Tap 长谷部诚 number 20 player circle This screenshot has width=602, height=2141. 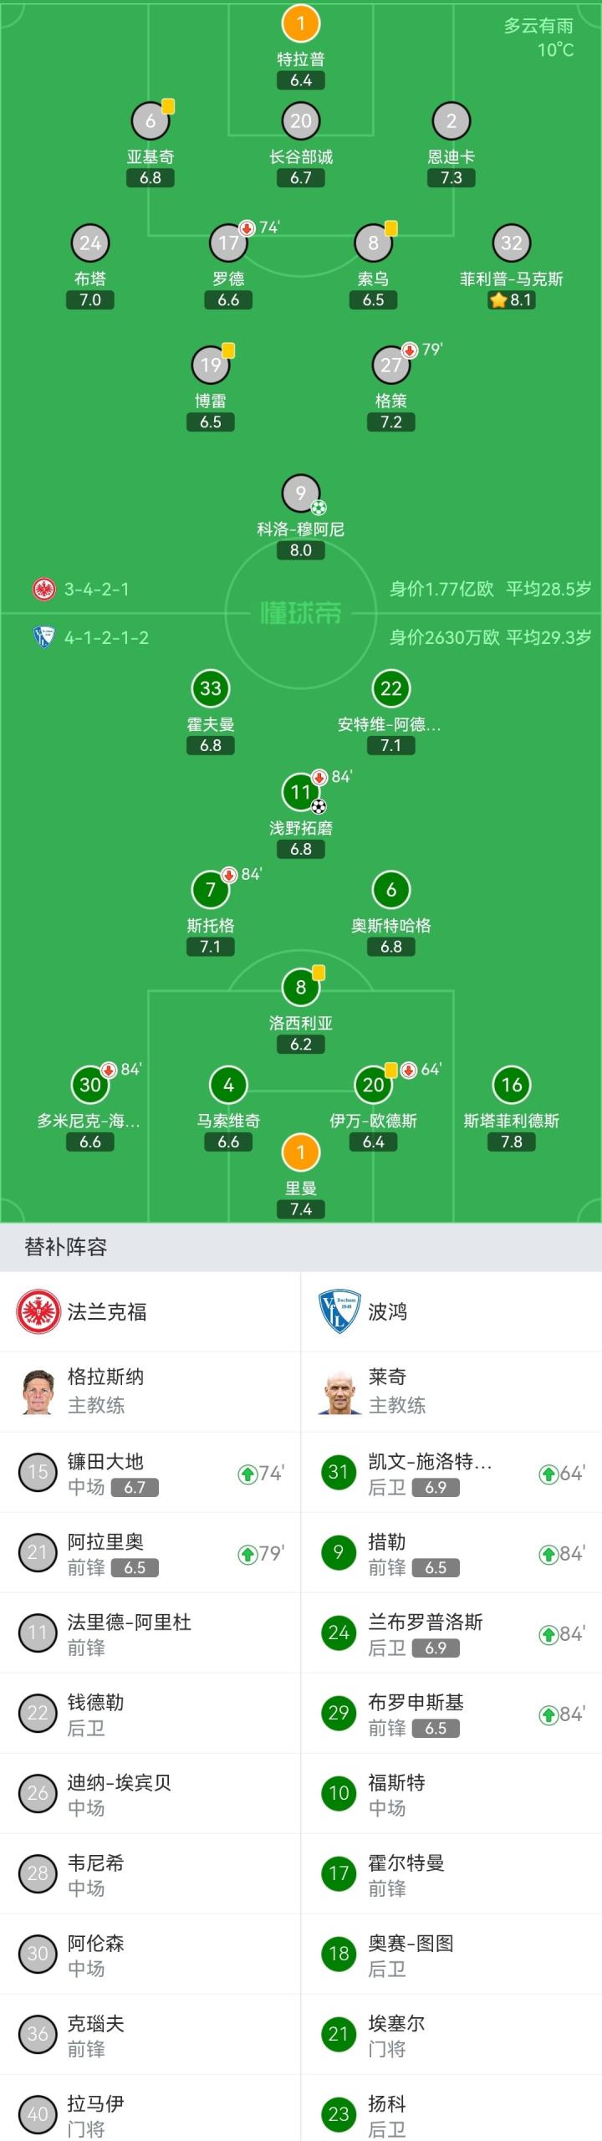(301, 121)
